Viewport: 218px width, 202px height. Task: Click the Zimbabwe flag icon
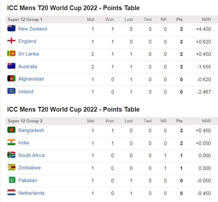pos(11,167)
